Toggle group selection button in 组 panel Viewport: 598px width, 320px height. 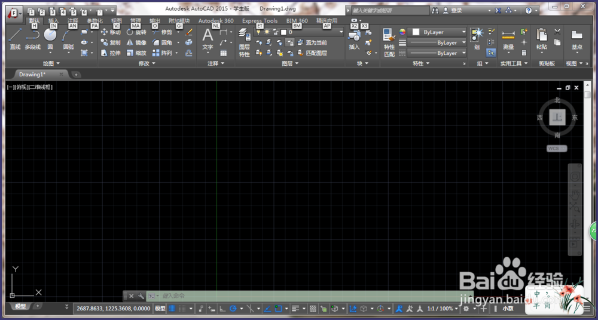coord(491,53)
